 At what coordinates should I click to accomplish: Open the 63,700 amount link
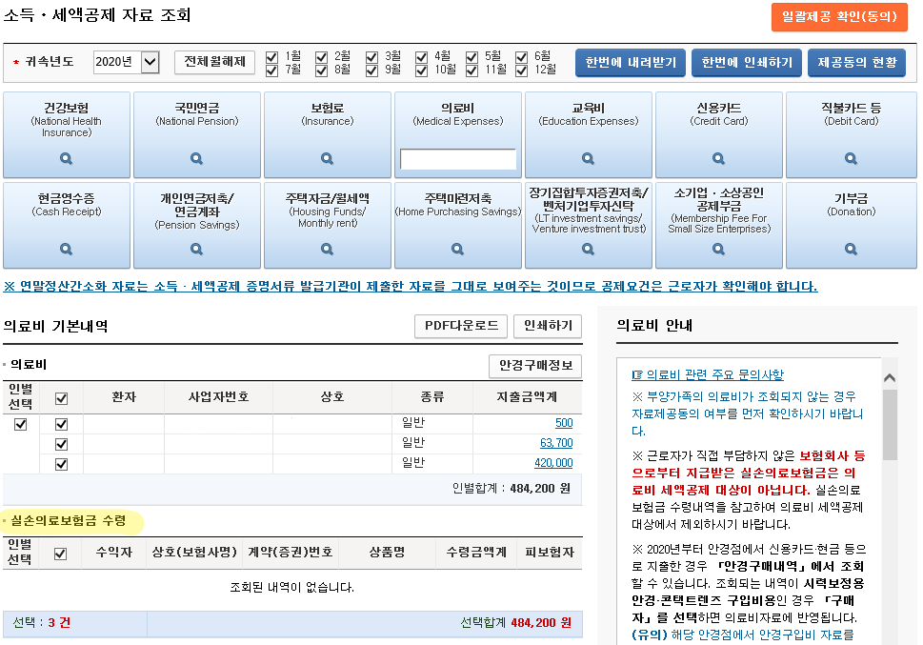coord(556,443)
